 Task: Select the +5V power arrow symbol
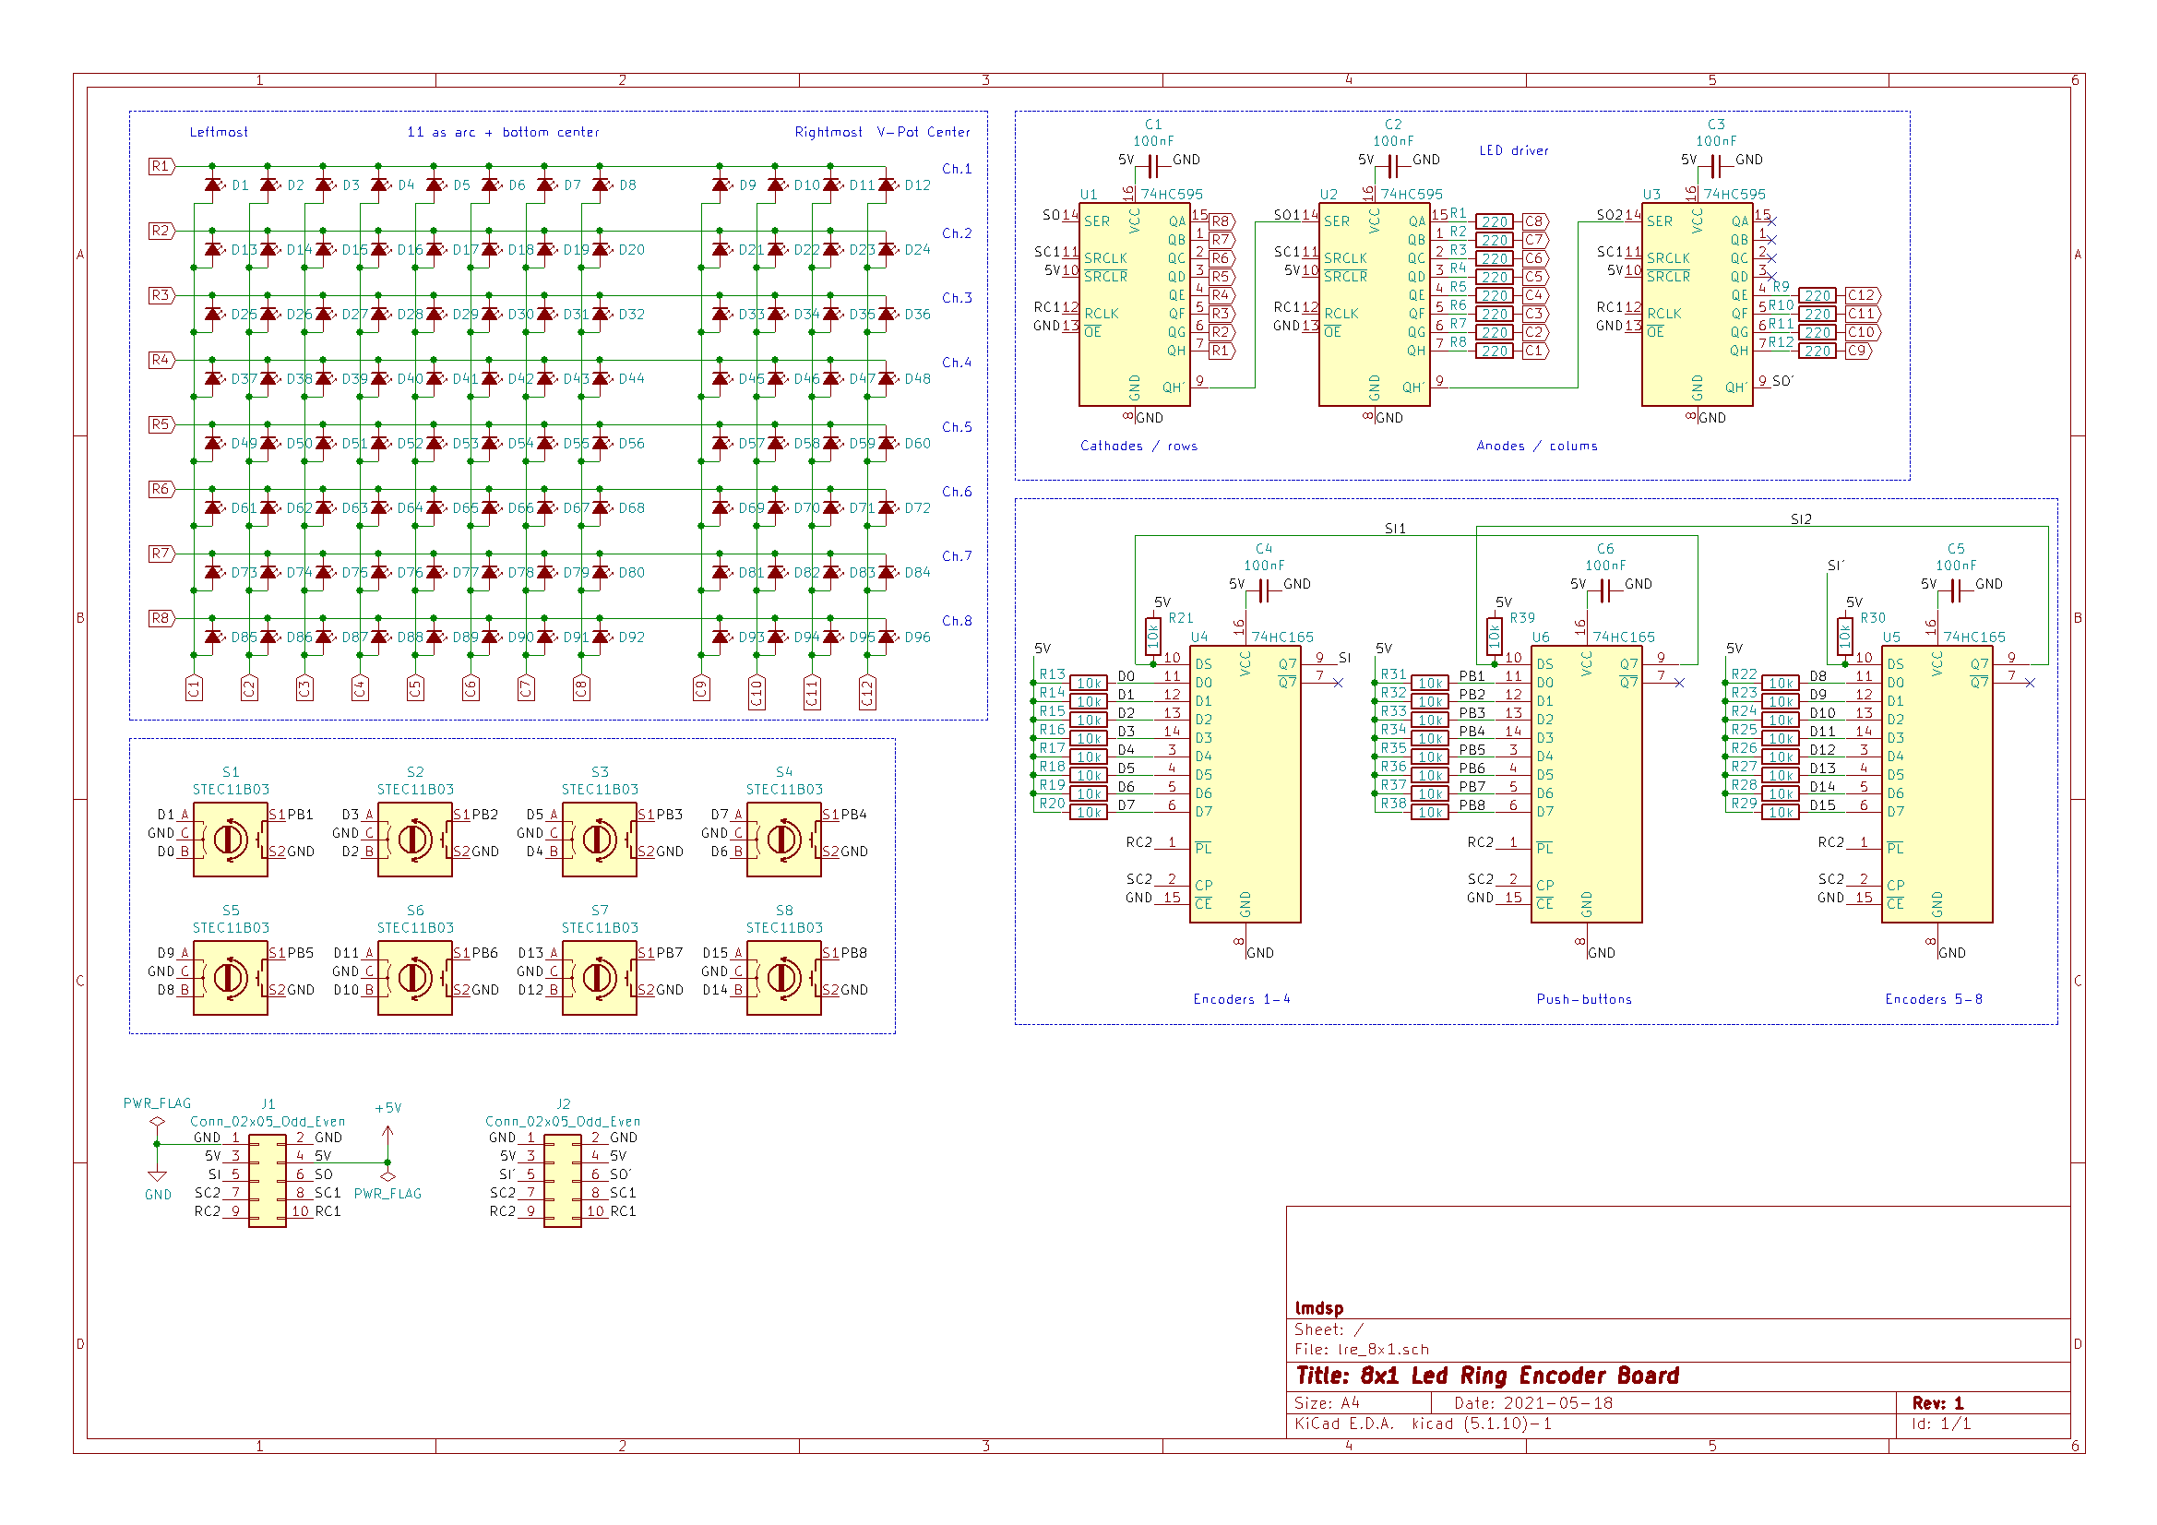pyautogui.click(x=387, y=1132)
